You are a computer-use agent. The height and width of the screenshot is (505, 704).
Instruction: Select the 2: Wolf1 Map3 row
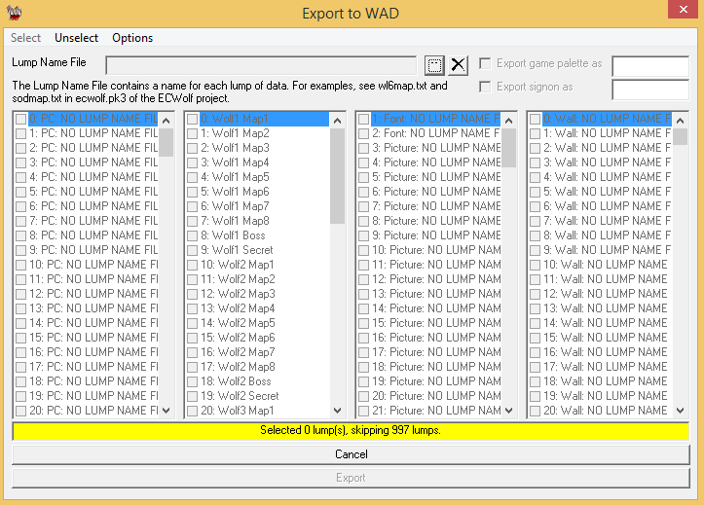257,148
